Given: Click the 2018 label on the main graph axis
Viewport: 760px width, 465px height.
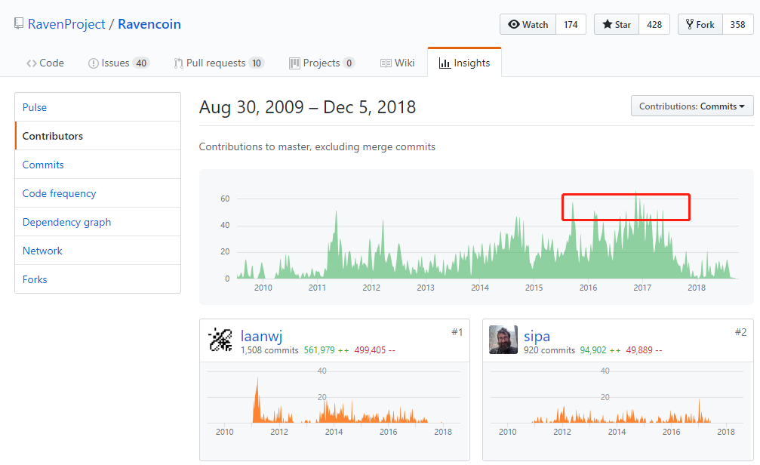Looking at the screenshot, I should click(x=697, y=288).
